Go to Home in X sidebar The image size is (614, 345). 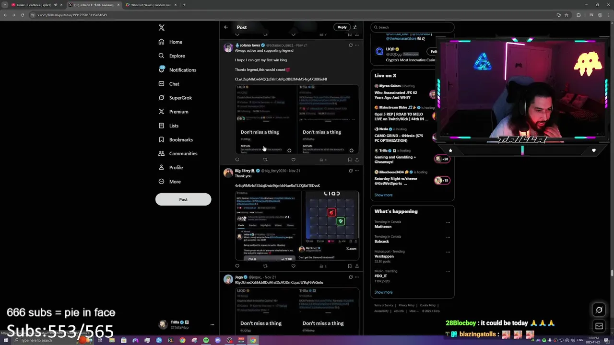170,42
